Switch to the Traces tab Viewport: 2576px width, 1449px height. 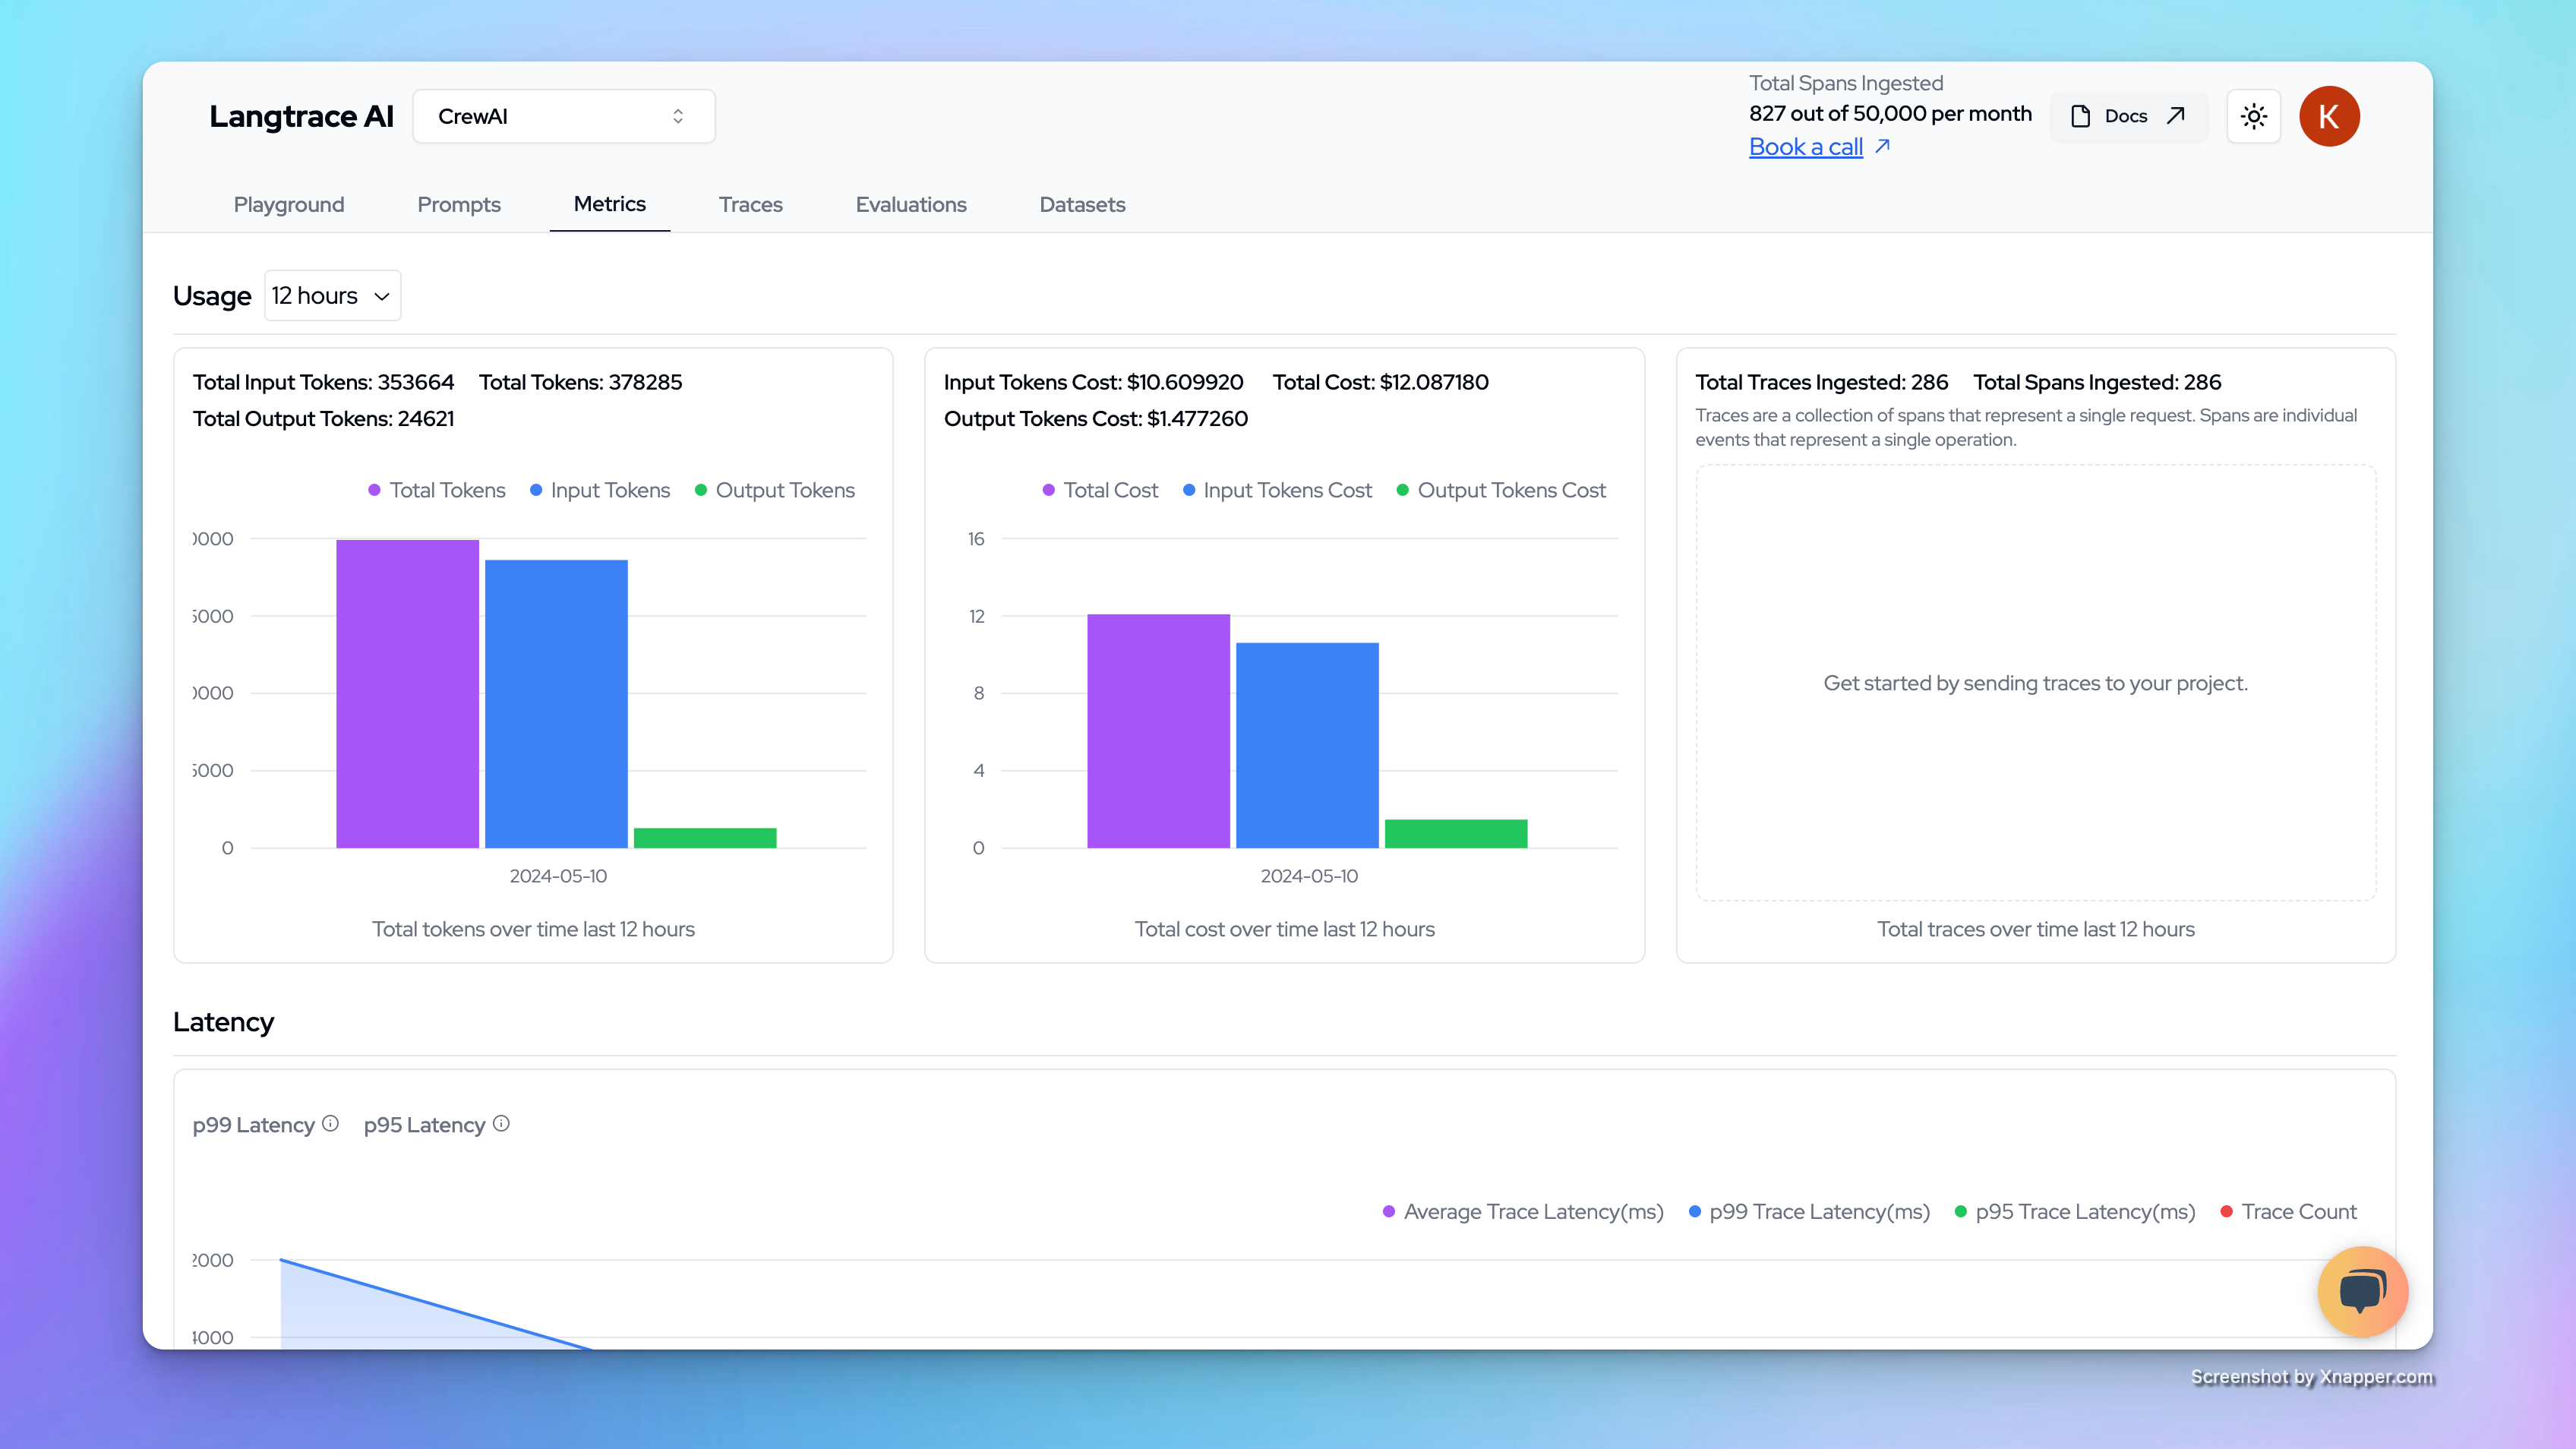coord(750,205)
